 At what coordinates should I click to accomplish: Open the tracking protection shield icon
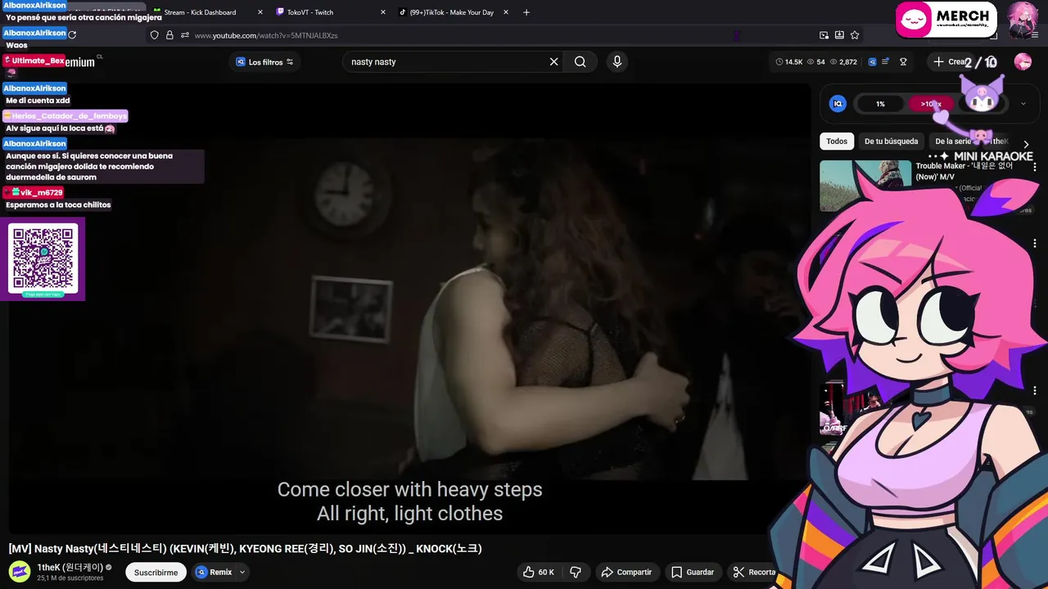[x=154, y=35]
